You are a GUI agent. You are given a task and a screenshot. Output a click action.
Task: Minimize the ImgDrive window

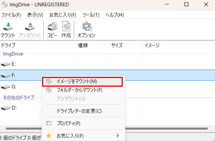point(167,4)
